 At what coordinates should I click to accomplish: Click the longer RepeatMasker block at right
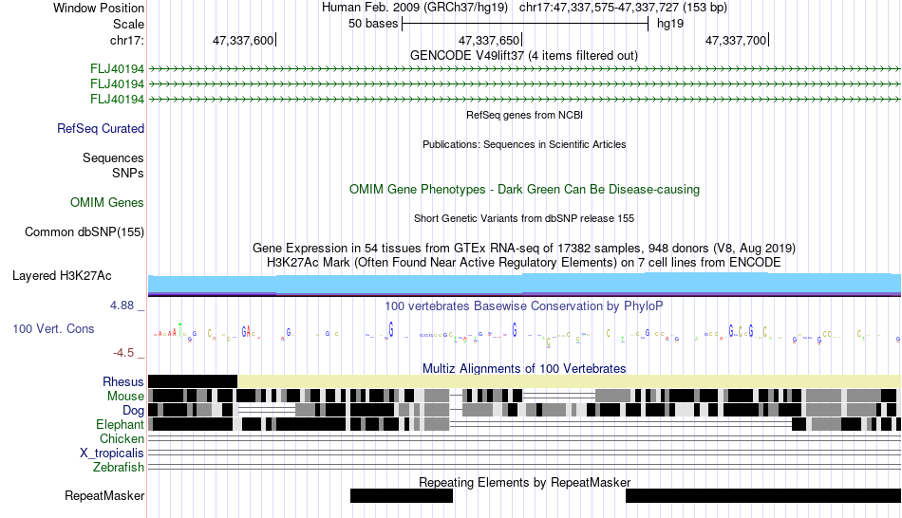click(763, 495)
